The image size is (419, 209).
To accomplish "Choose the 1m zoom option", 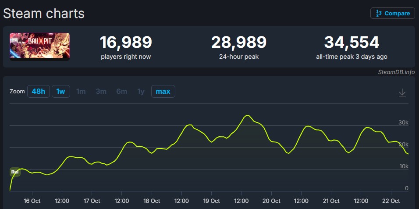I will tap(81, 92).
